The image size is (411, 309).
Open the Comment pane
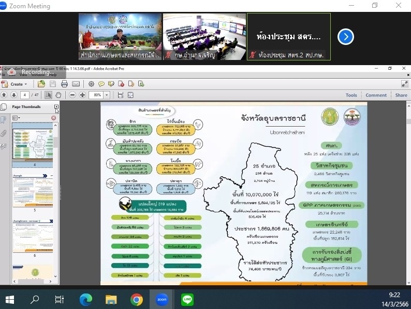pos(376,95)
